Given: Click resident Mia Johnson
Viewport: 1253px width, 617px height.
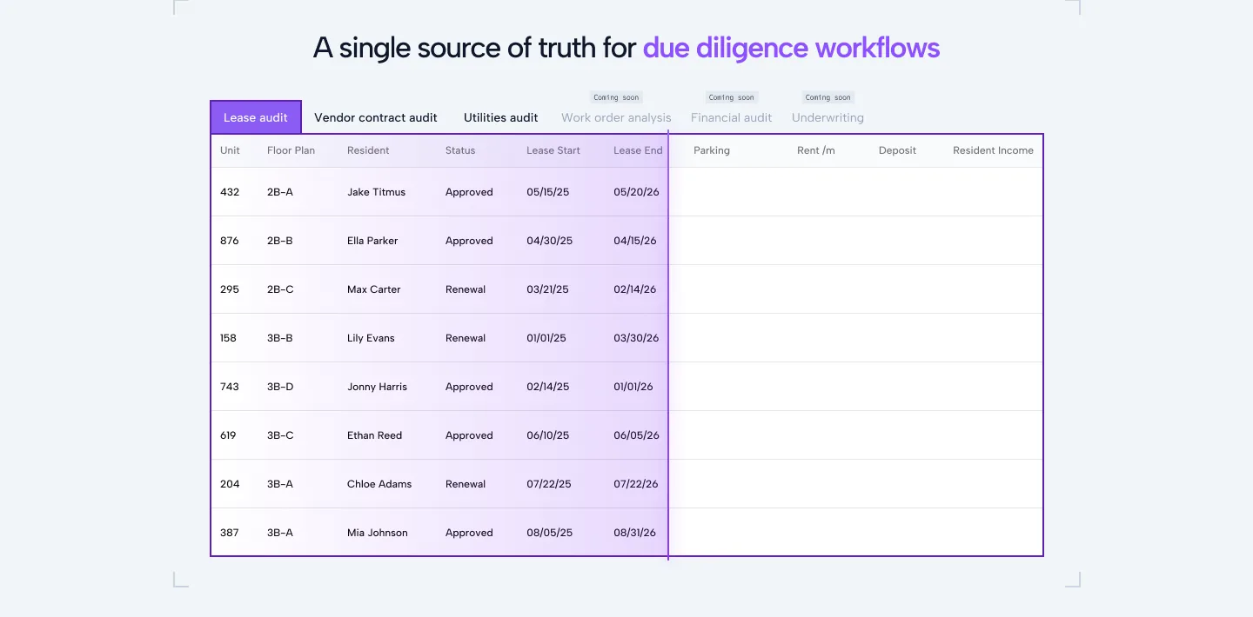Looking at the screenshot, I should tap(378, 533).
